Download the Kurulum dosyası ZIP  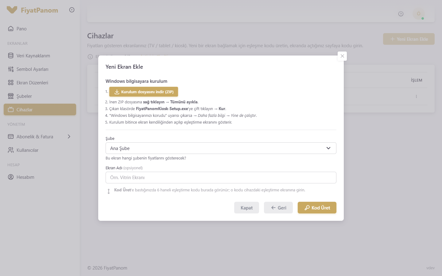point(144,92)
